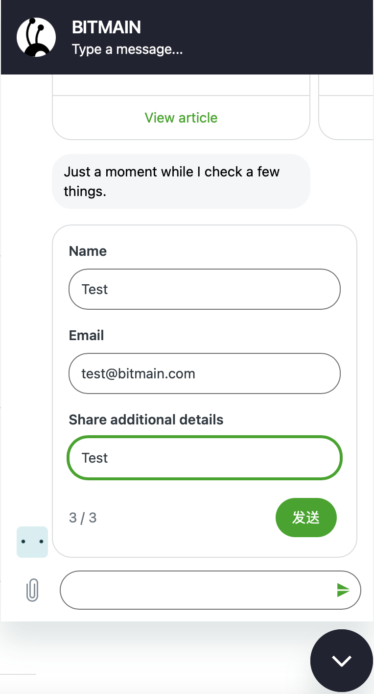Viewport: 374px width, 694px height.
Task: Click the BITMAIN bug logo avatar
Action: [x=36, y=37]
